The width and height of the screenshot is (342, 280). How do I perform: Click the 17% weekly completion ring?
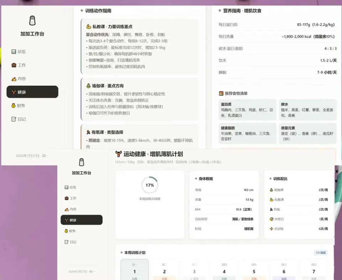coord(150,185)
